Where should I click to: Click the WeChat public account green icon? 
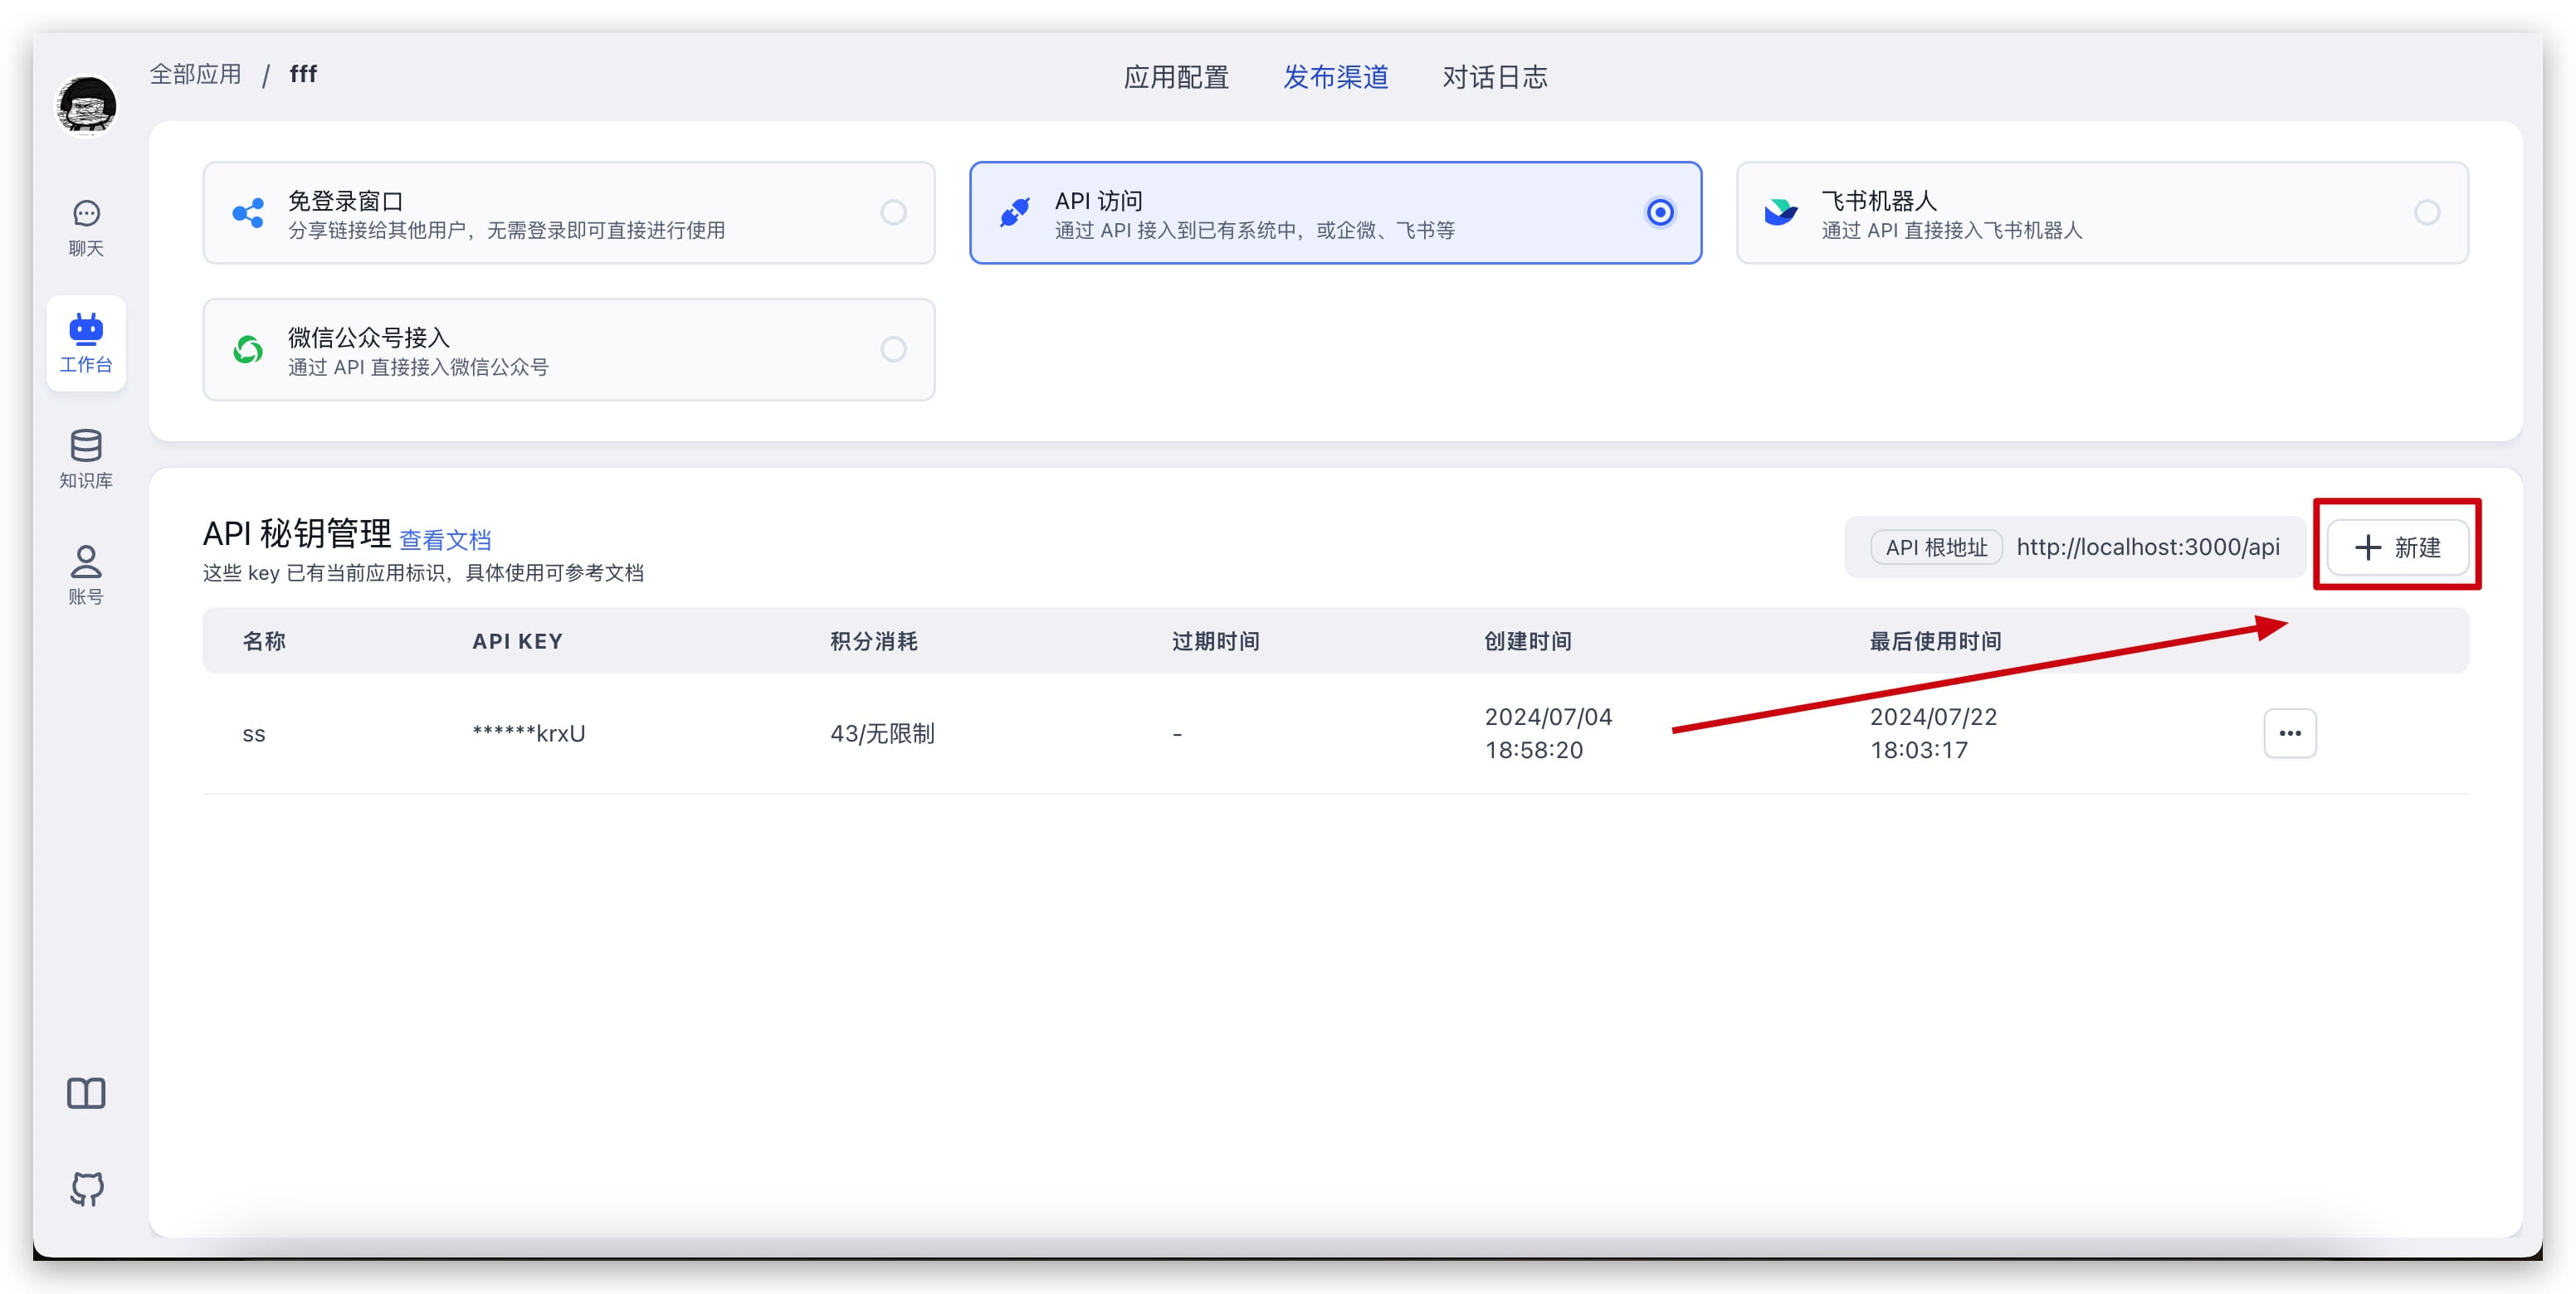click(x=248, y=348)
